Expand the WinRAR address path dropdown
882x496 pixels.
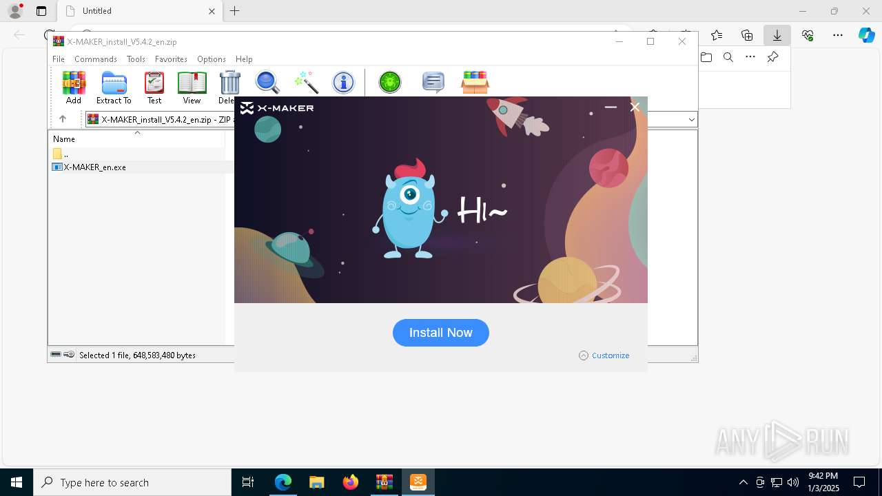(x=691, y=119)
